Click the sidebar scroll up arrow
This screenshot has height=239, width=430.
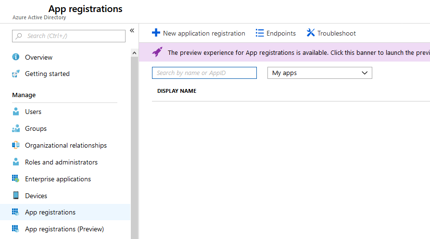[134, 52]
